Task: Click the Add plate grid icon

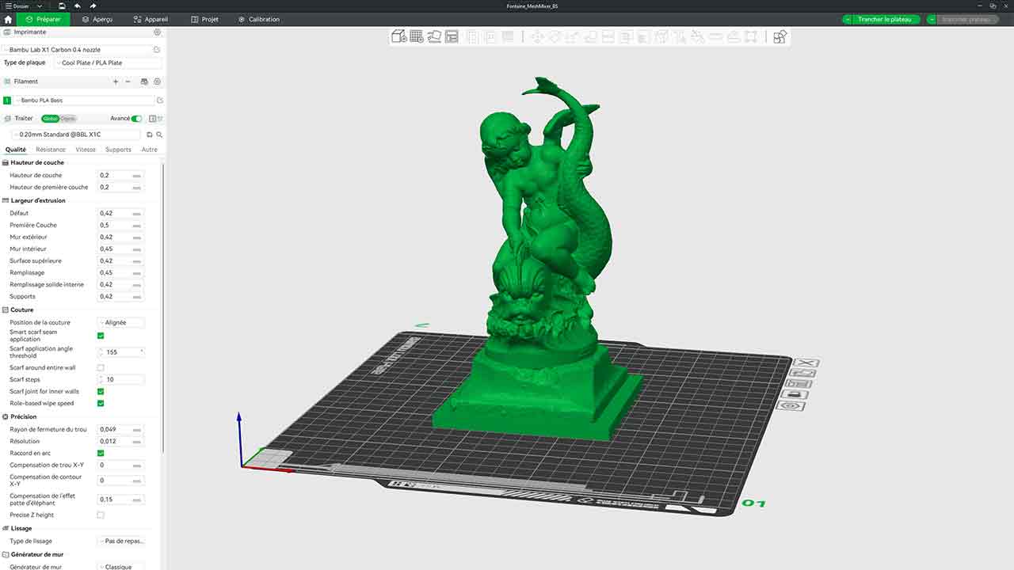Action: click(x=417, y=36)
